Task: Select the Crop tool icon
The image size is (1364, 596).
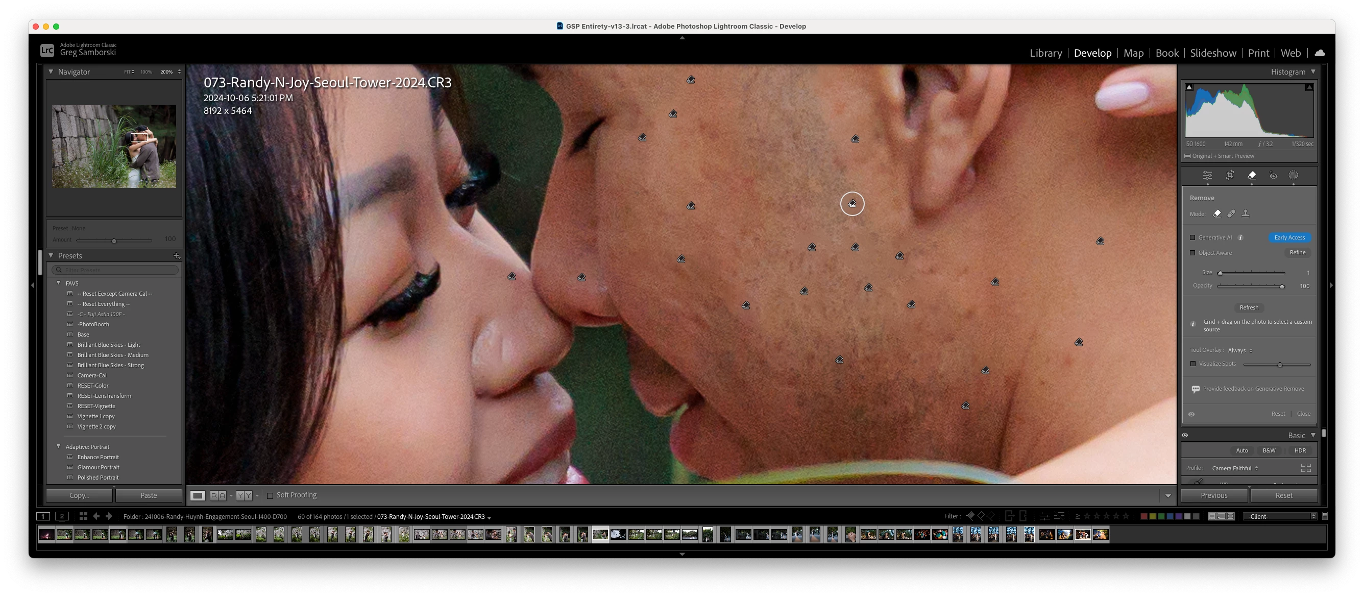Action: [1230, 175]
